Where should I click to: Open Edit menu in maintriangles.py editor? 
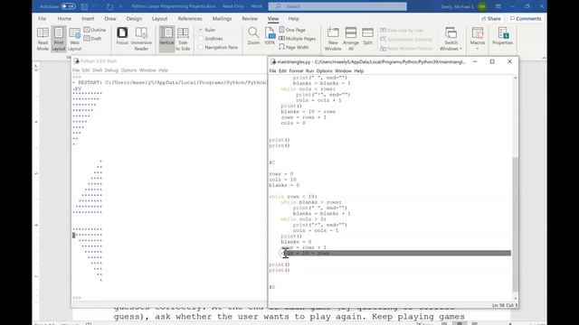coord(282,70)
